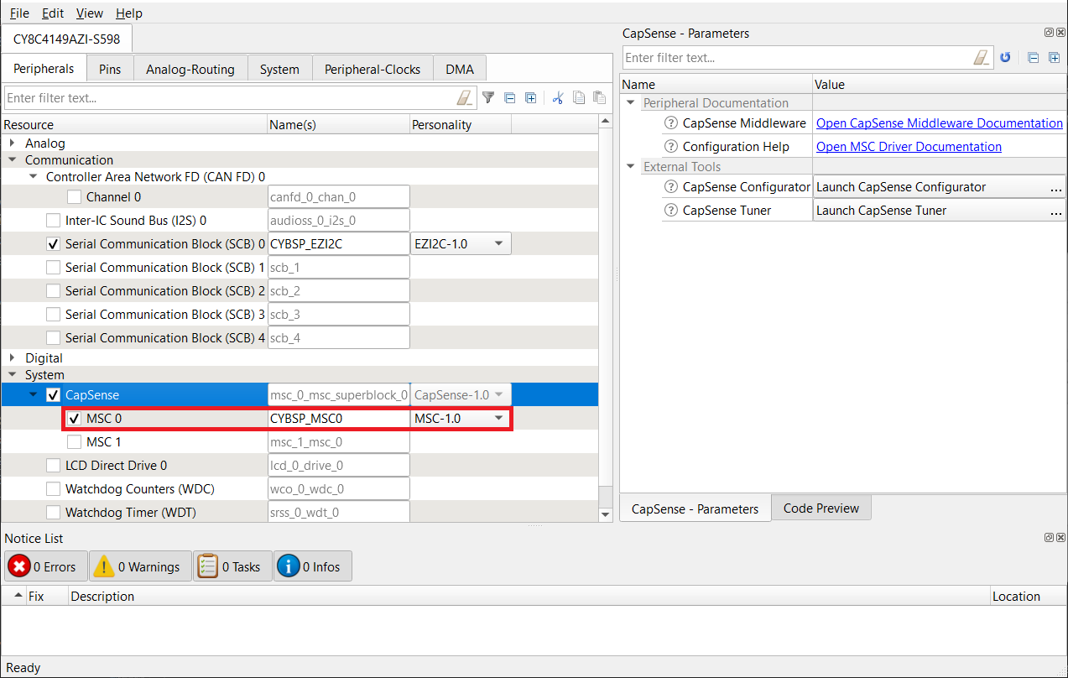Enable LCD Direct Drive 0 checkbox
1068x678 pixels.
[54, 466]
